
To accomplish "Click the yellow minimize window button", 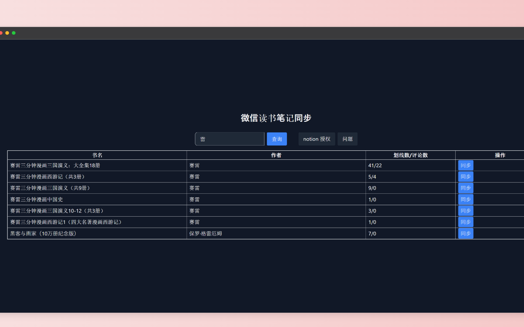I will (7, 33).
